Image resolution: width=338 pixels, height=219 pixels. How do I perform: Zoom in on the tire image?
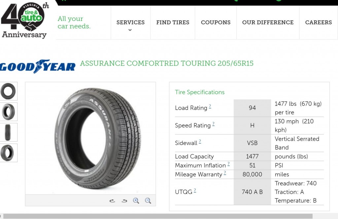point(136,201)
